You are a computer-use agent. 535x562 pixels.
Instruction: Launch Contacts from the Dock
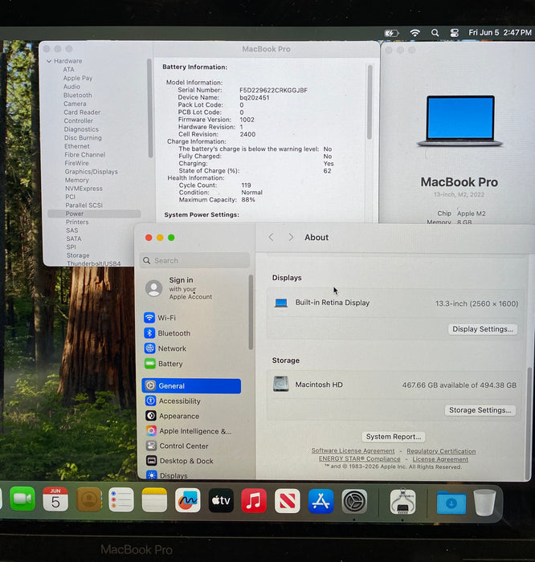point(88,499)
